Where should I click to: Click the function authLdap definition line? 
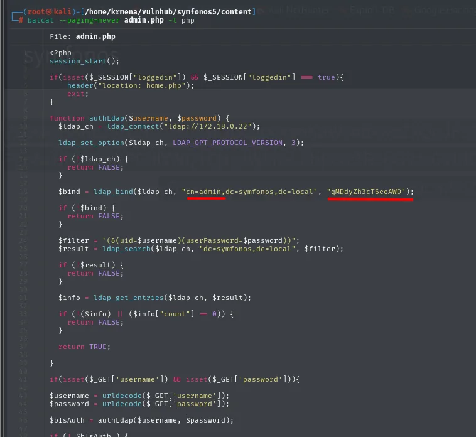click(x=139, y=118)
